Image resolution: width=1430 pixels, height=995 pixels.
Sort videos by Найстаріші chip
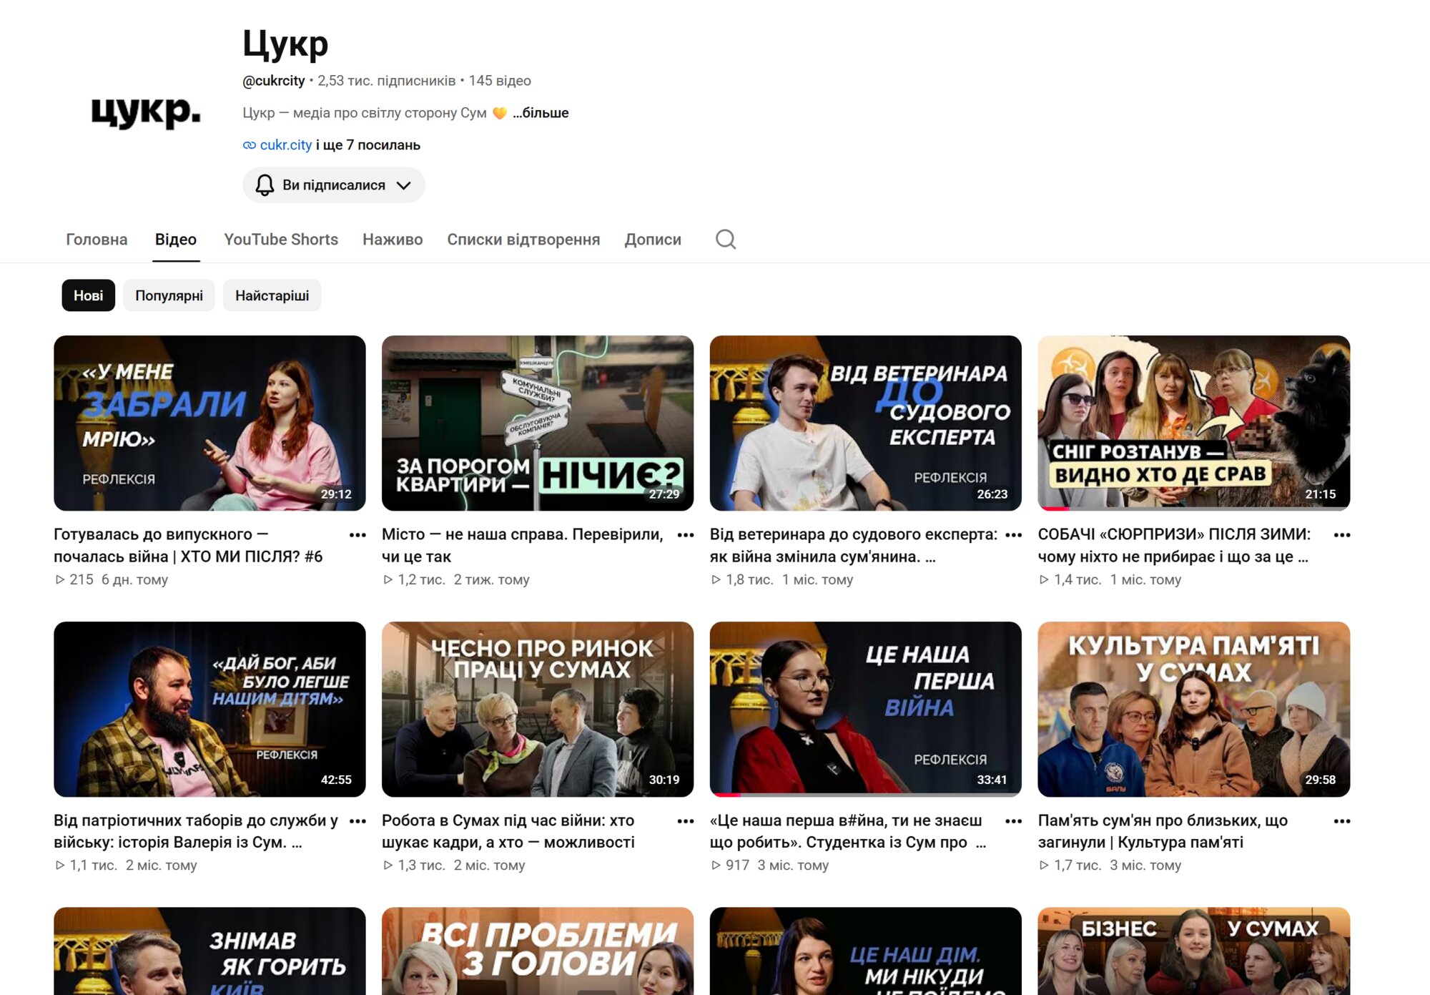coord(272,295)
